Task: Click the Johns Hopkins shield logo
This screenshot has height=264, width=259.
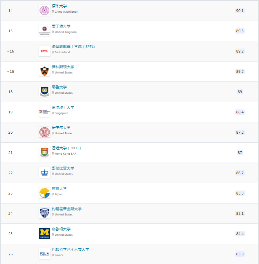Action: 44,213
